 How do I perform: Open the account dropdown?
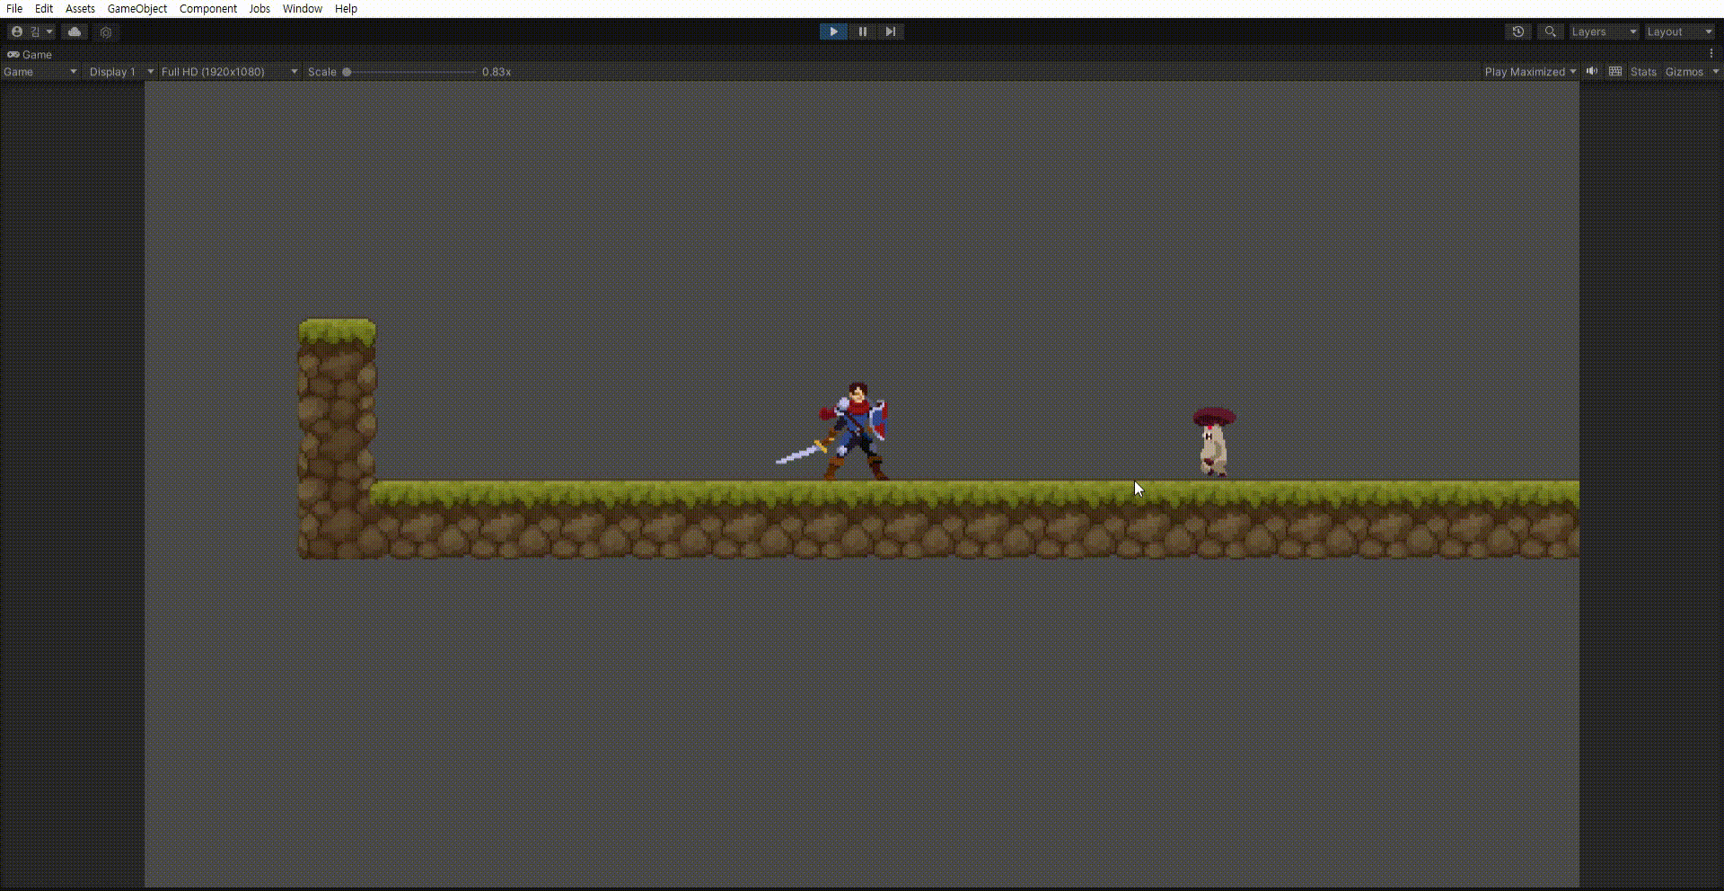(x=31, y=31)
